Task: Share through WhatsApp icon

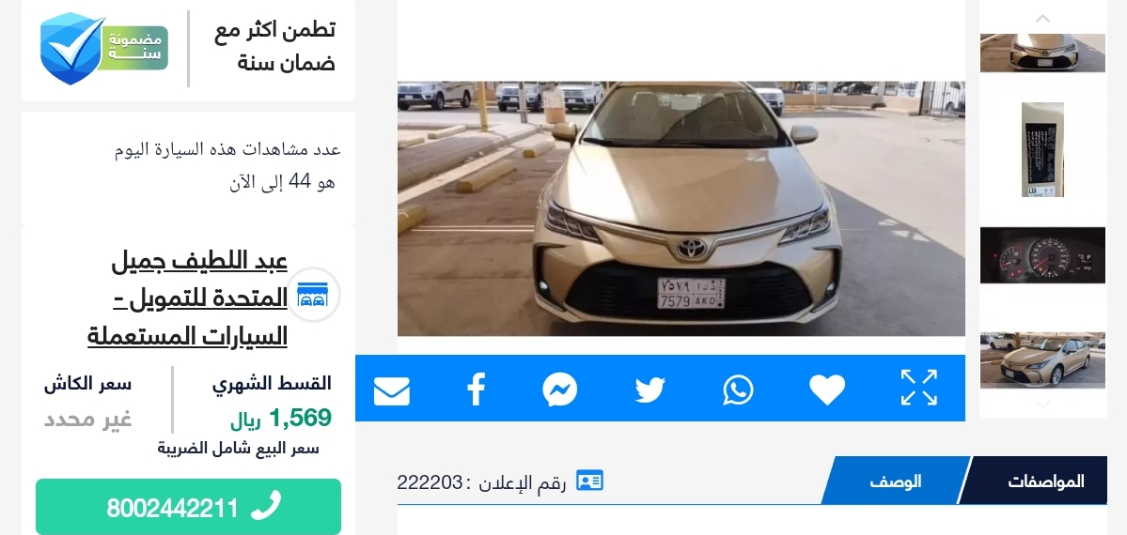Action: click(738, 390)
